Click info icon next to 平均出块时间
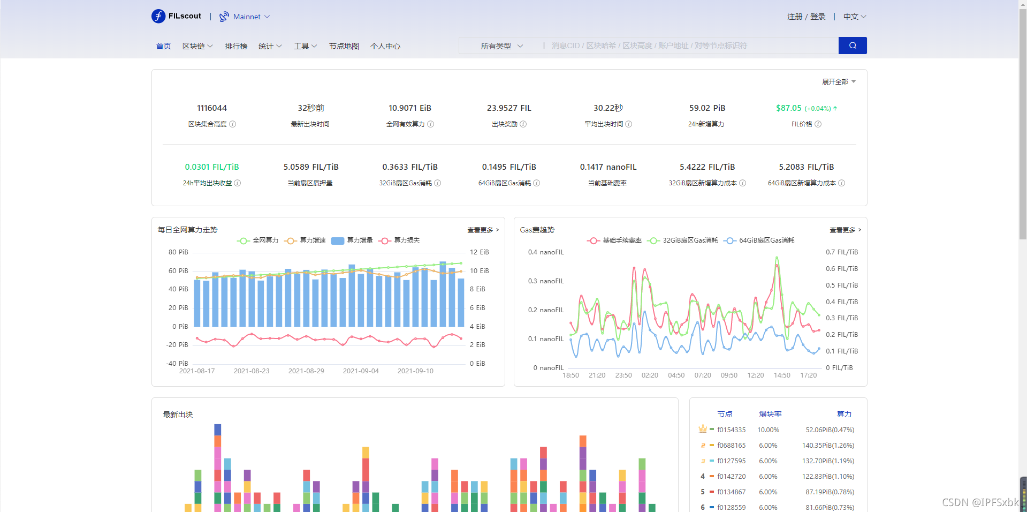The height and width of the screenshot is (512, 1027). tap(629, 124)
